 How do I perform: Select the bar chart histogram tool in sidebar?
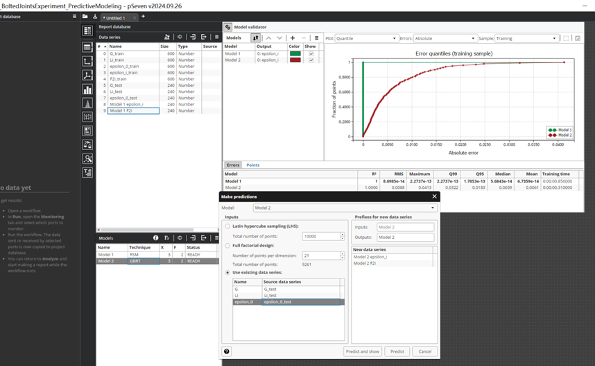[x=87, y=90]
